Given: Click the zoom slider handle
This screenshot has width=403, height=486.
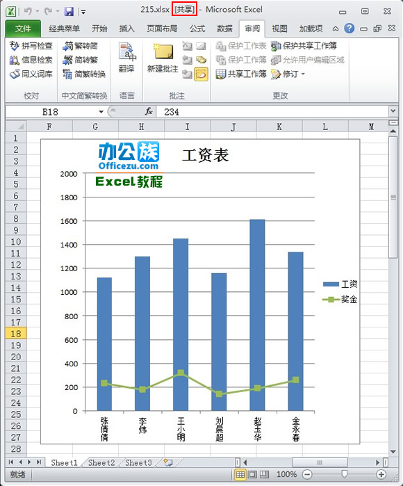Looking at the screenshot, I should pos(344,474).
